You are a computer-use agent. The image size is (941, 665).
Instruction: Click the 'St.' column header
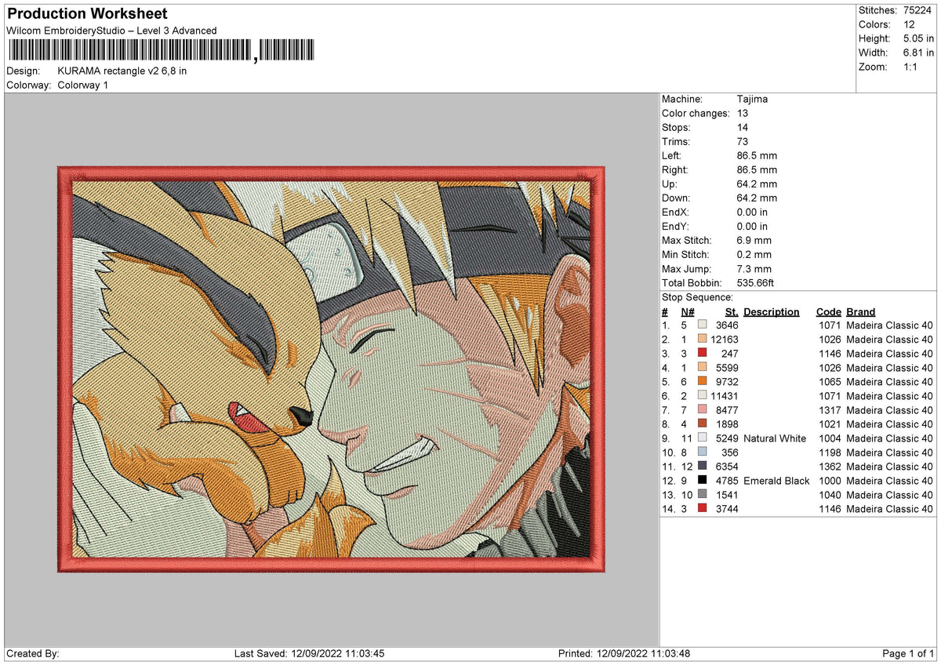point(732,311)
